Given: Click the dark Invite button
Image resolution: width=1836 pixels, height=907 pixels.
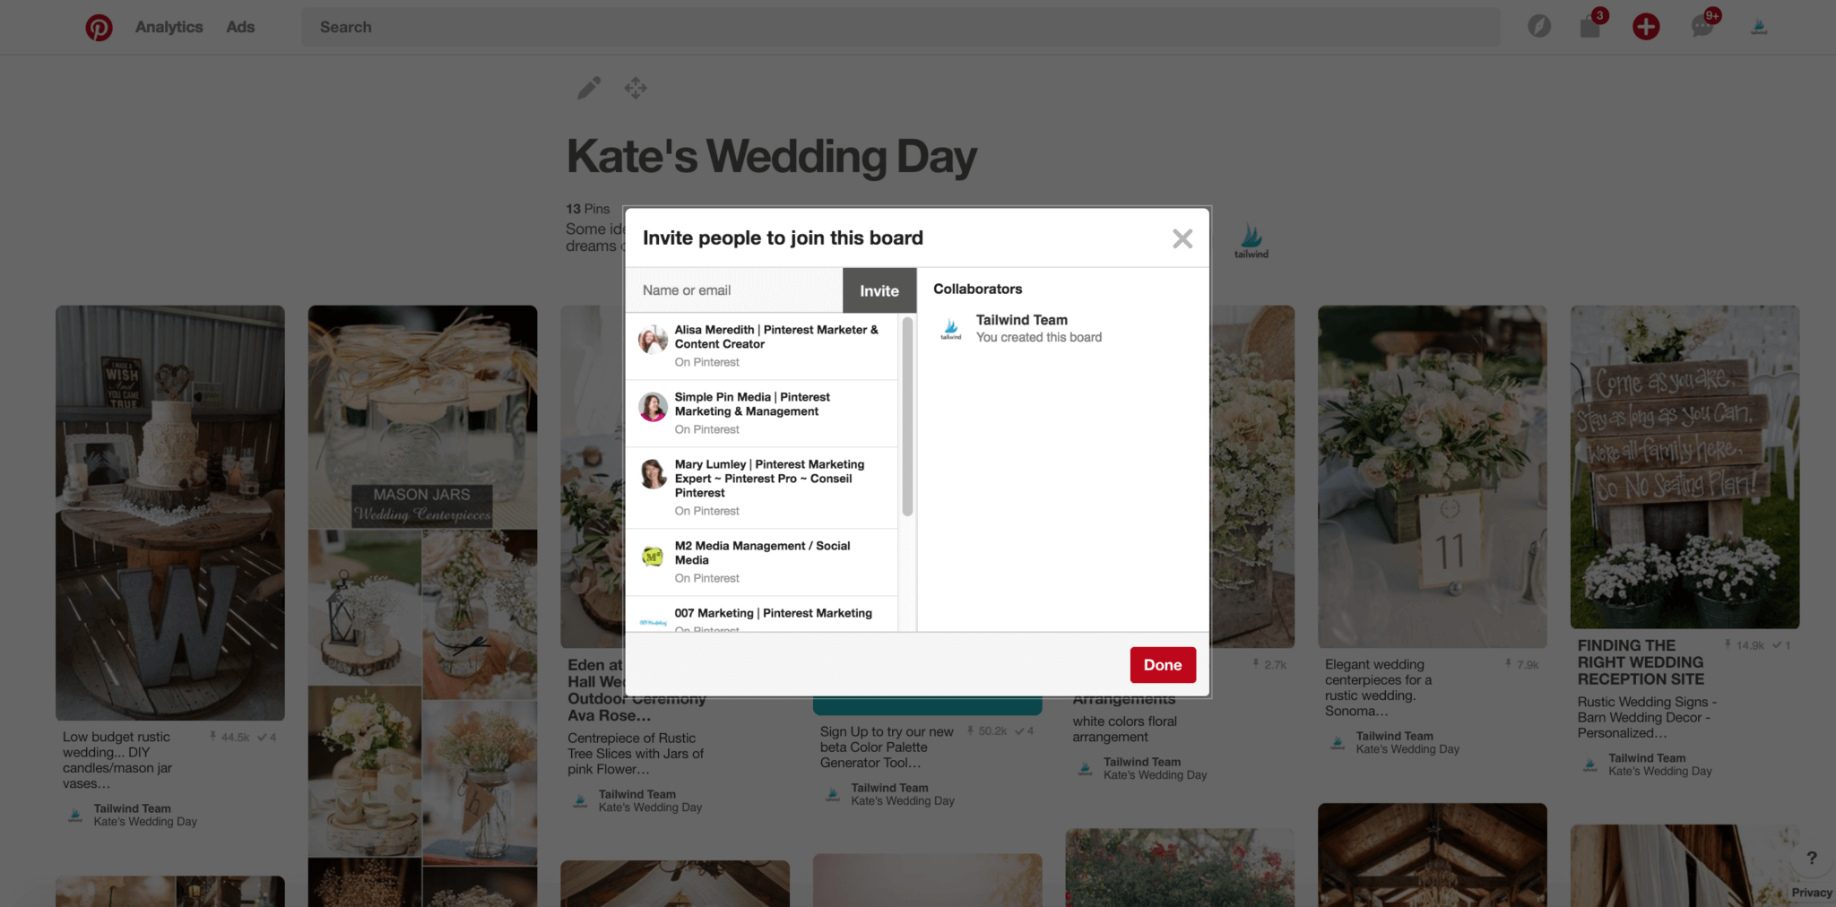Looking at the screenshot, I should [879, 290].
